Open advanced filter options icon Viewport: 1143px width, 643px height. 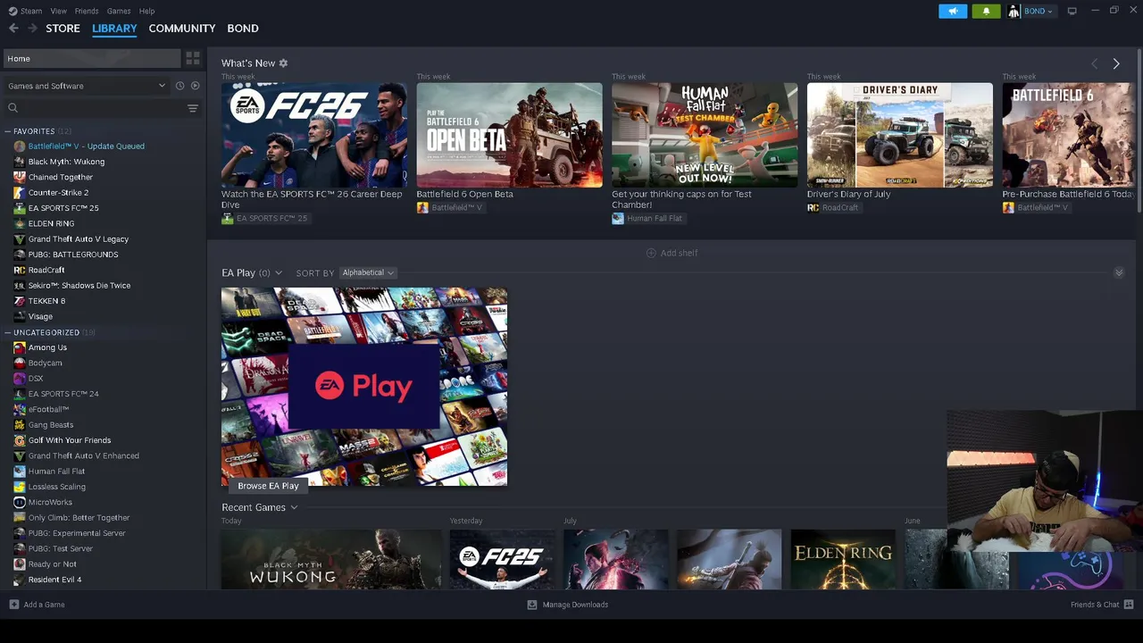(193, 108)
